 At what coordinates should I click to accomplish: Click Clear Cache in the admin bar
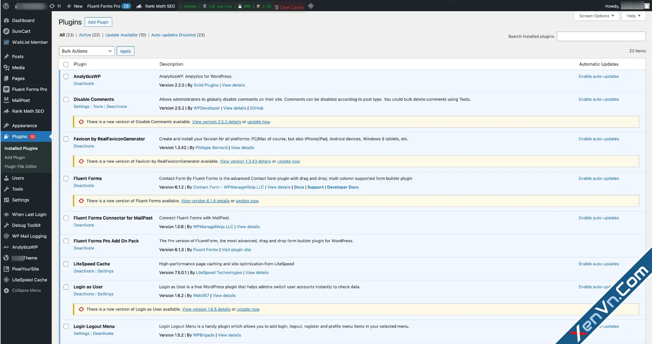coord(289,7)
